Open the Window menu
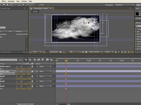Viewport: 141px width, 105px height. pos(24,1)
